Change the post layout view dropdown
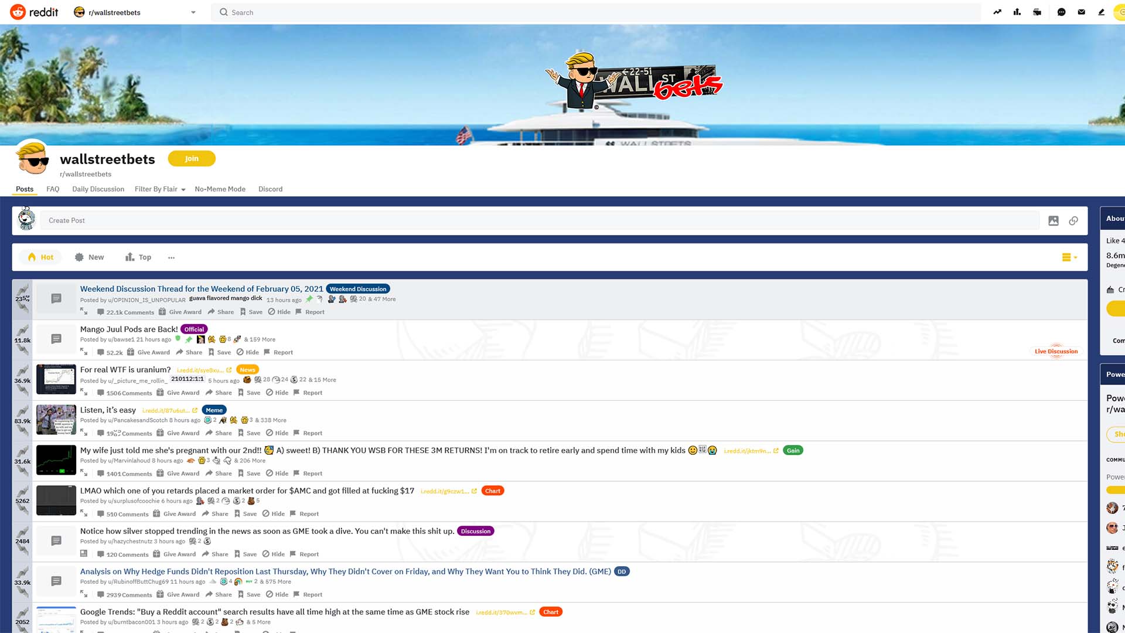The image size is (1125, 633). (x=1069, y=257)
